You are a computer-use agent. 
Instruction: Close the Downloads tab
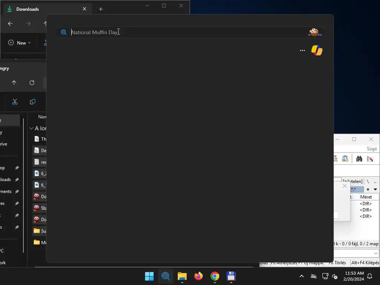click(x=84, y=9)
